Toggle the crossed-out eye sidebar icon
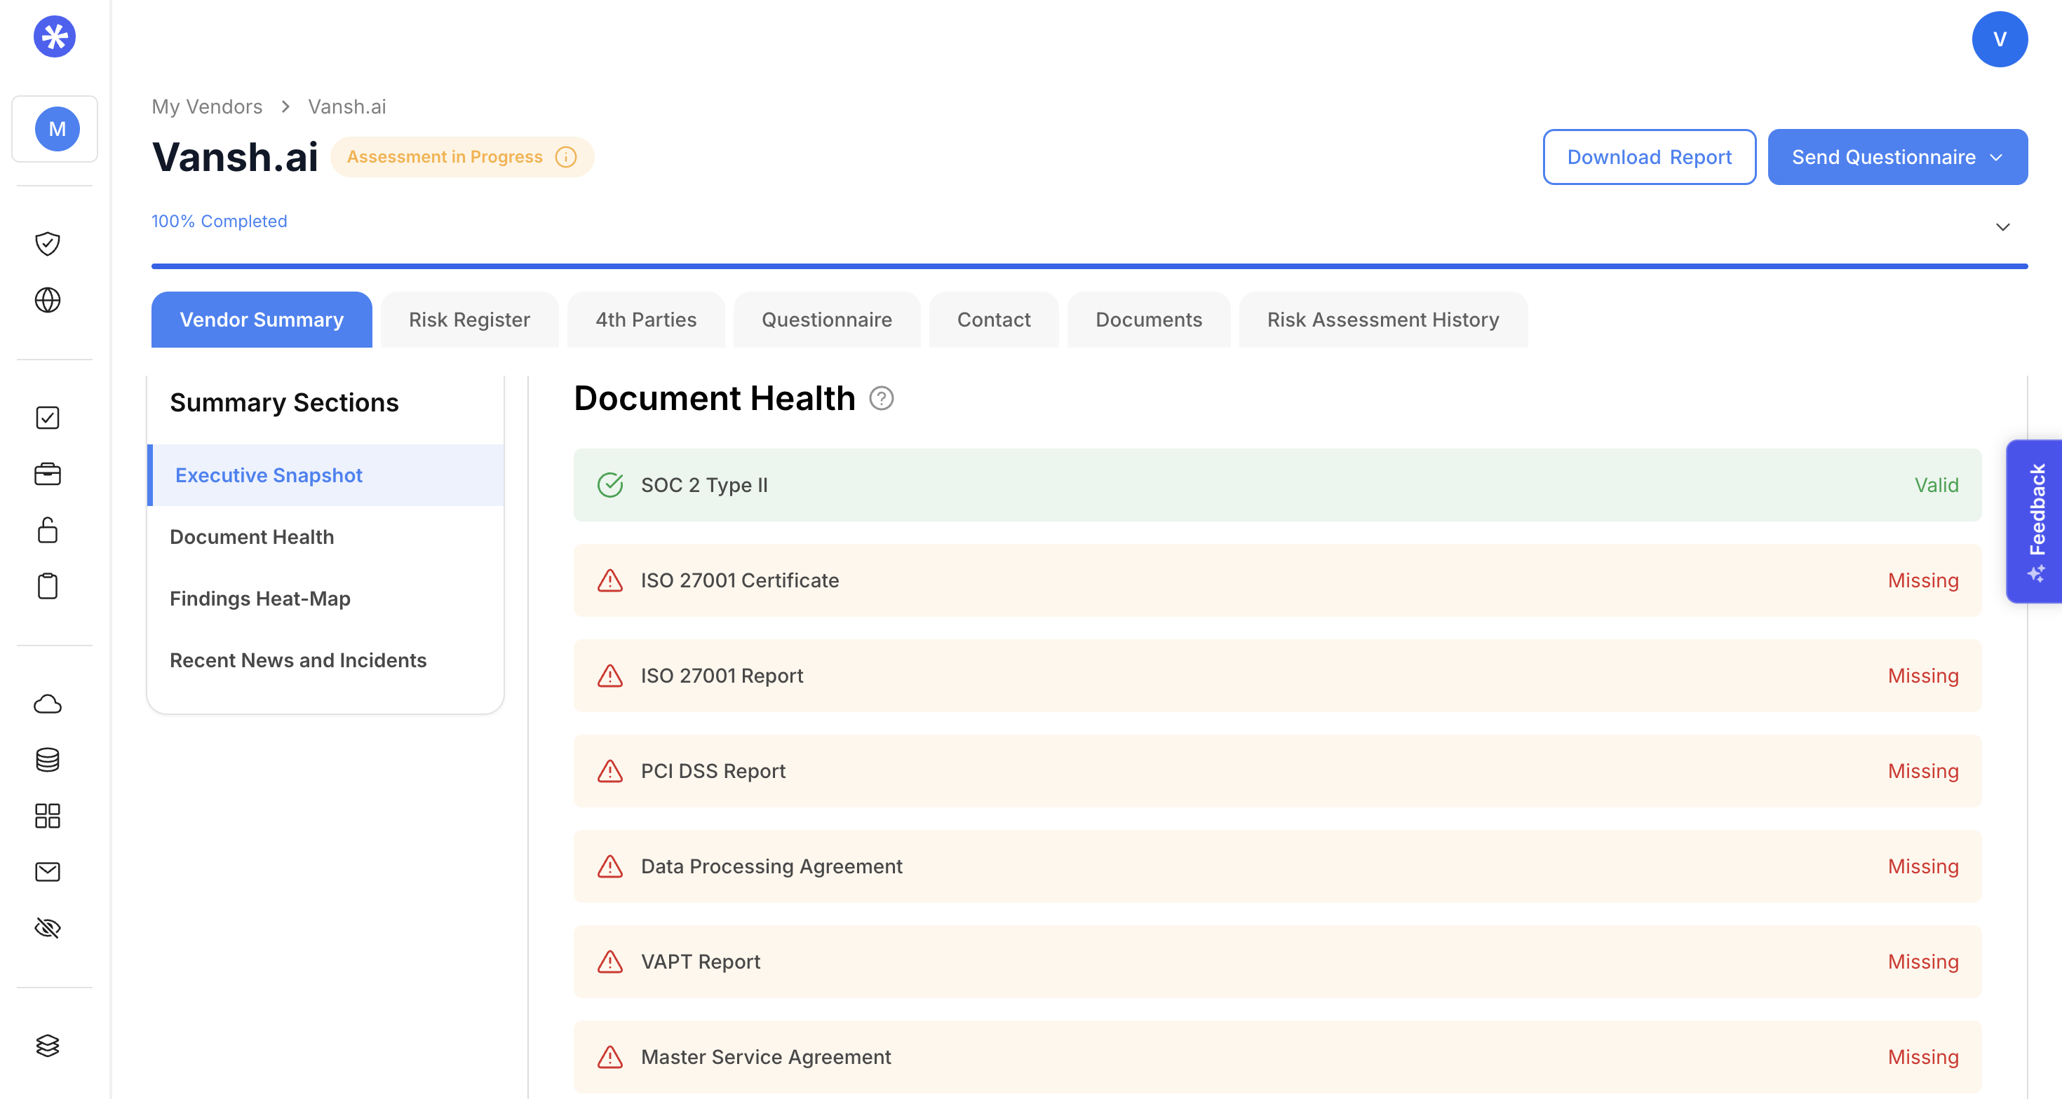The image size is (2062, 1099). click(48, 928)
